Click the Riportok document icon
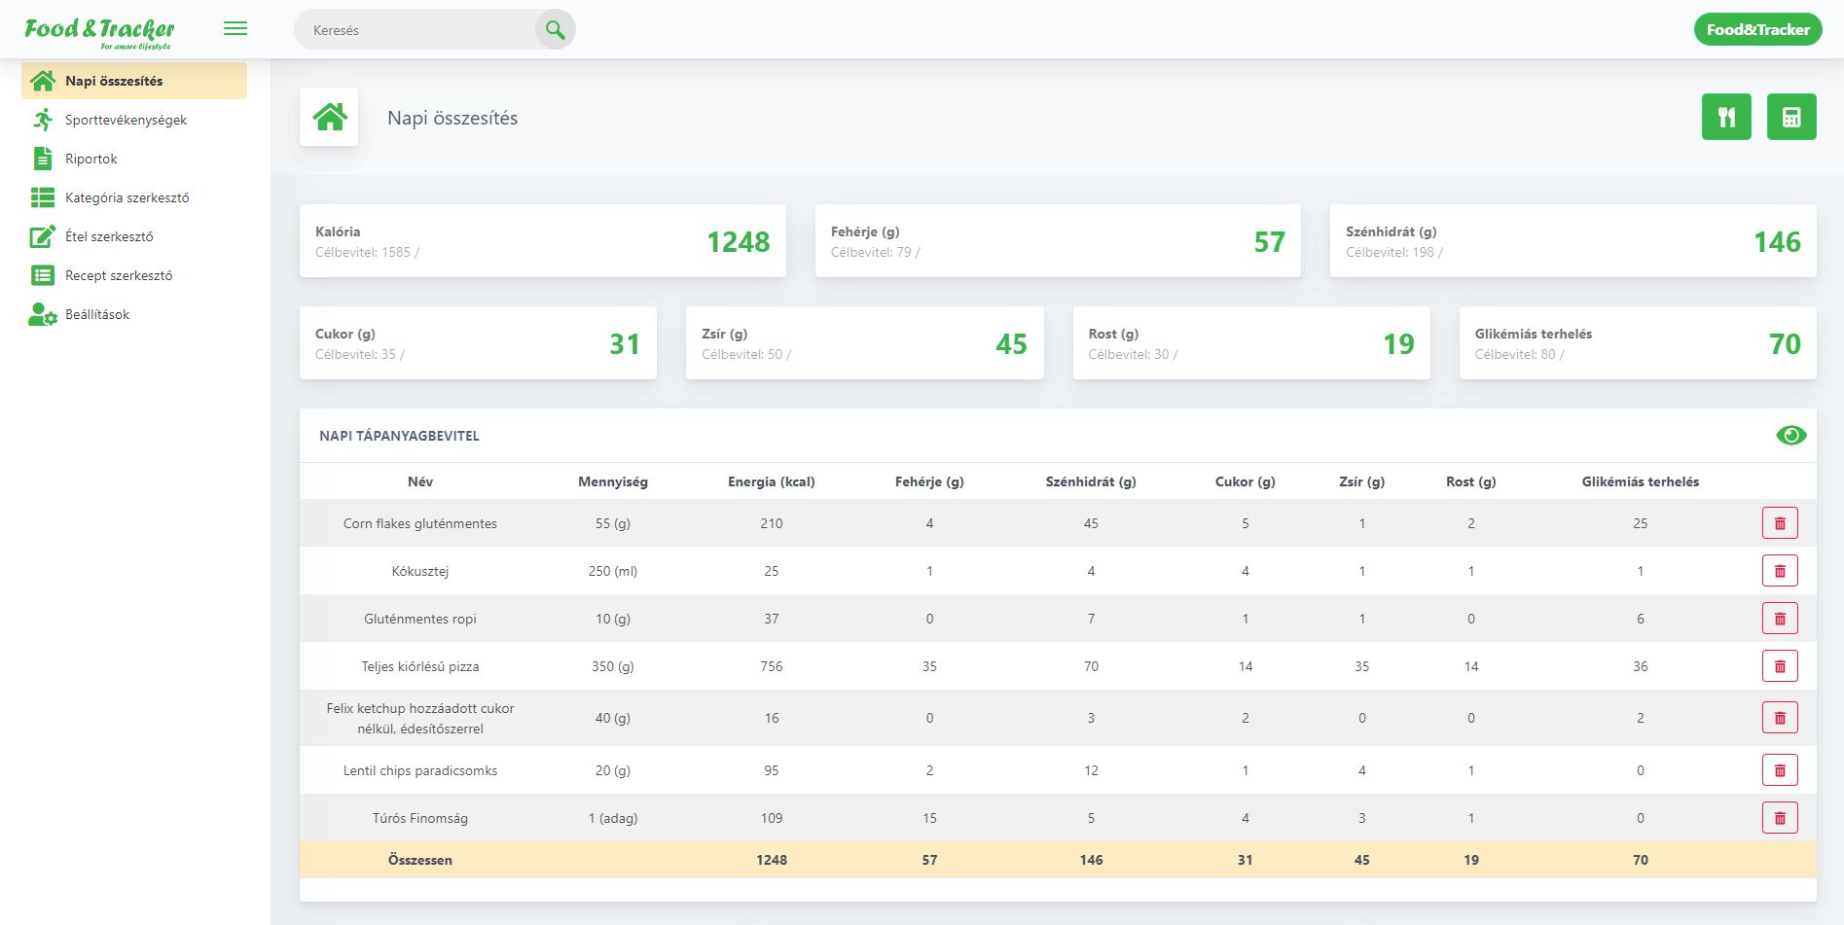 coord(43,159)
